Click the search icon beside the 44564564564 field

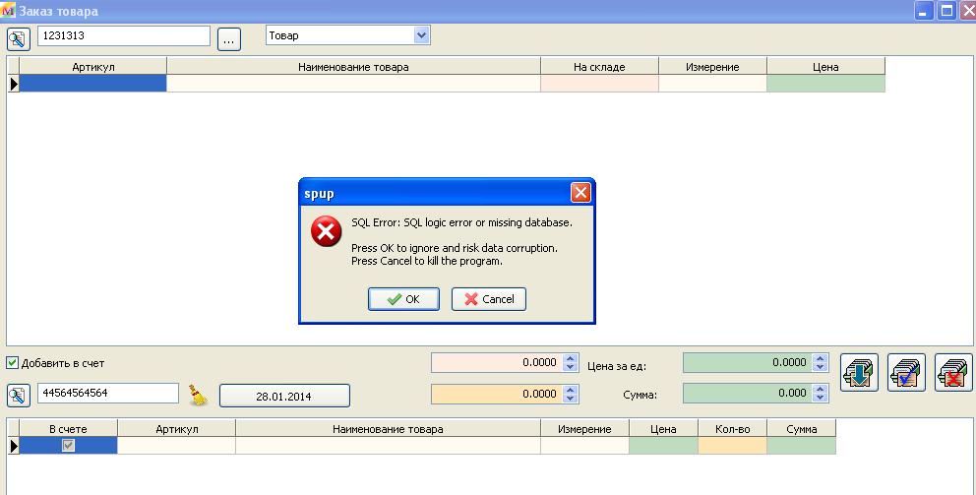pyautogui.click(x=19, y=396)
